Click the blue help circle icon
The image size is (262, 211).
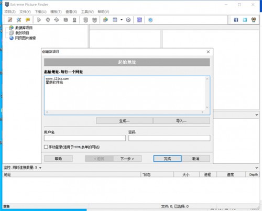(x=150, y=20)
